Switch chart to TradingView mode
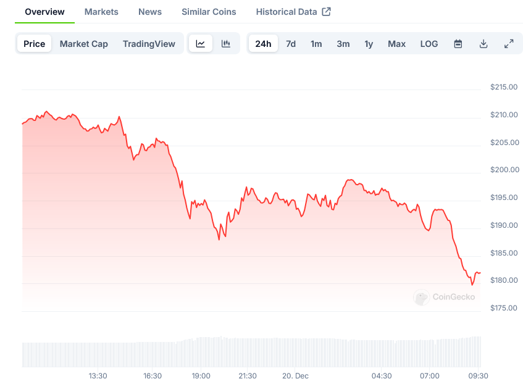Image resolution: width=523 pixels, height=392 pixels. click(x=149, y=44)
